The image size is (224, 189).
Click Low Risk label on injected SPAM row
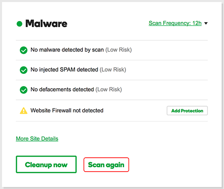[x=113, y=70]
